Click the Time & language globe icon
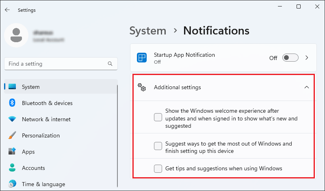Viewport: 325px width, 191px height. [x=12, y=184]
